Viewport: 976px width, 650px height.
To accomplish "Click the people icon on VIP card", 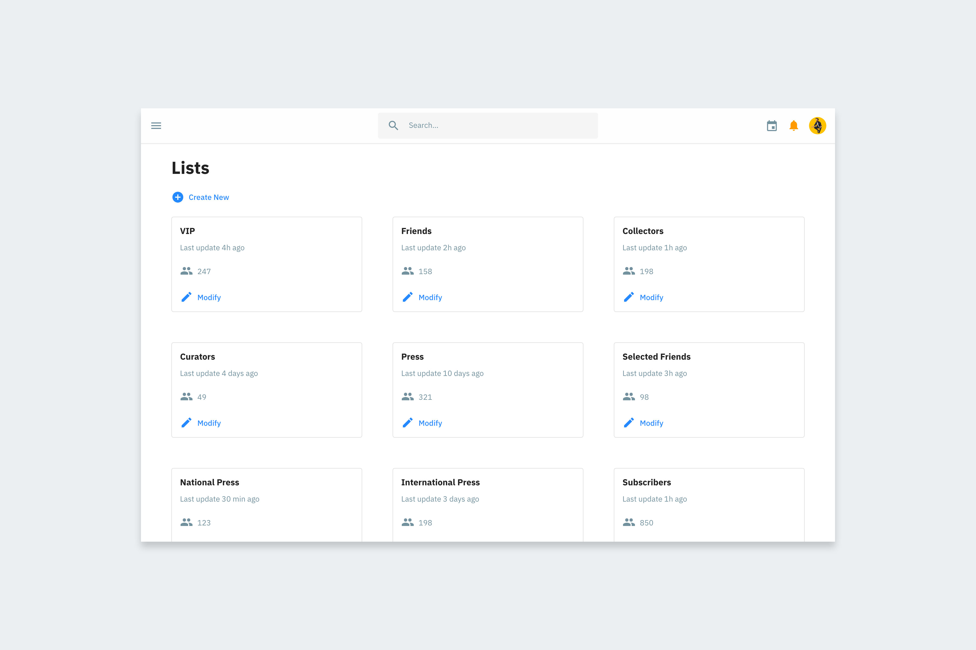I will pyautogui.click(x=186, y=271).
